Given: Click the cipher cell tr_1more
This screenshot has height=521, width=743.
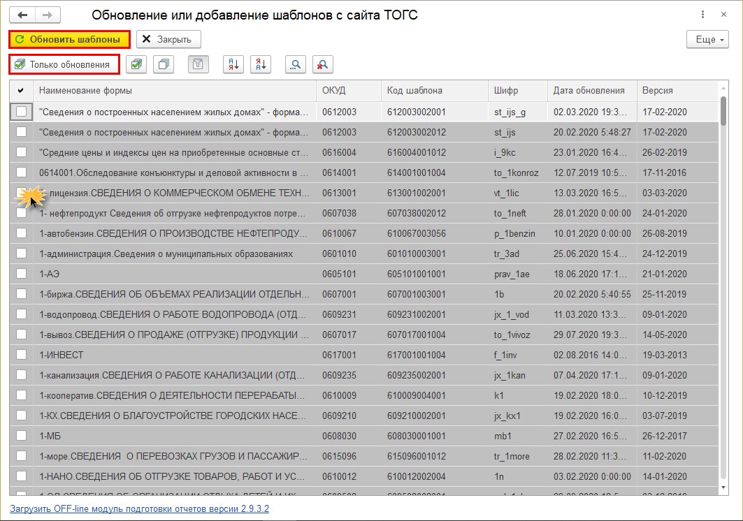Looking at the screenshot, I should click(518, 456).
